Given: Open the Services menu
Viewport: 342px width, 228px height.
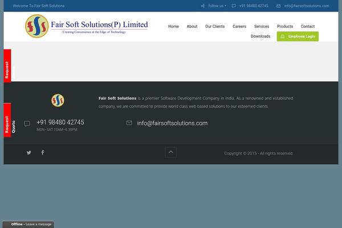Looking at the screenshot, I should [262, 26].
